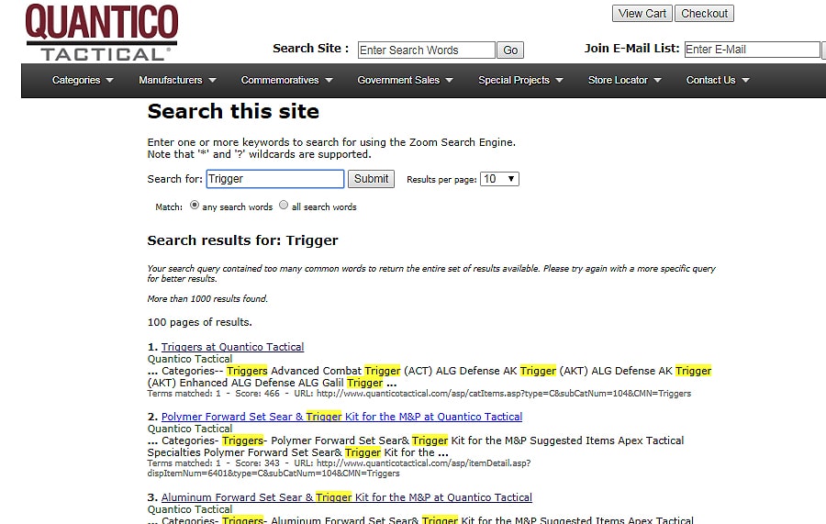Click the Score: 343 result details line
Viewport: 826px width, 524px height.
[340, 468]
